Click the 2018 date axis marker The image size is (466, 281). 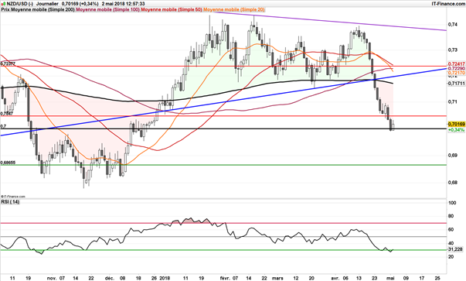165,279
